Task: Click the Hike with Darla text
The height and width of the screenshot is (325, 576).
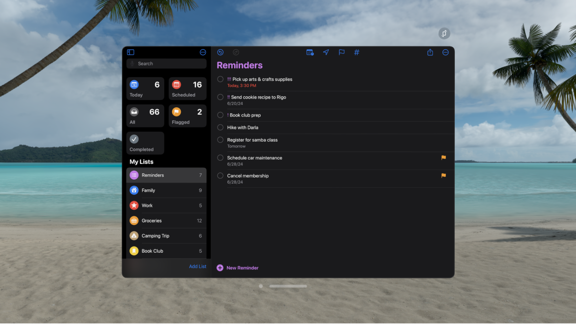Action: tap(243, 128)
